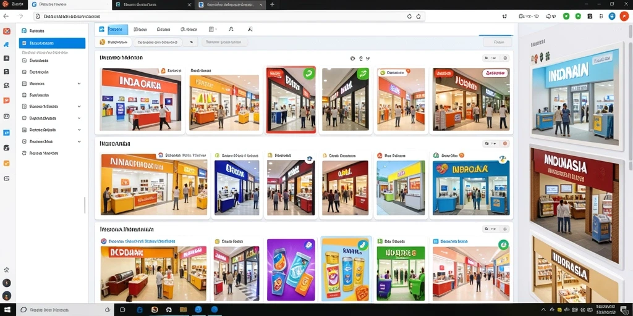633x316 pixels.
Task: Close the second dark browser tab
Action: click(x=189, y=5)
